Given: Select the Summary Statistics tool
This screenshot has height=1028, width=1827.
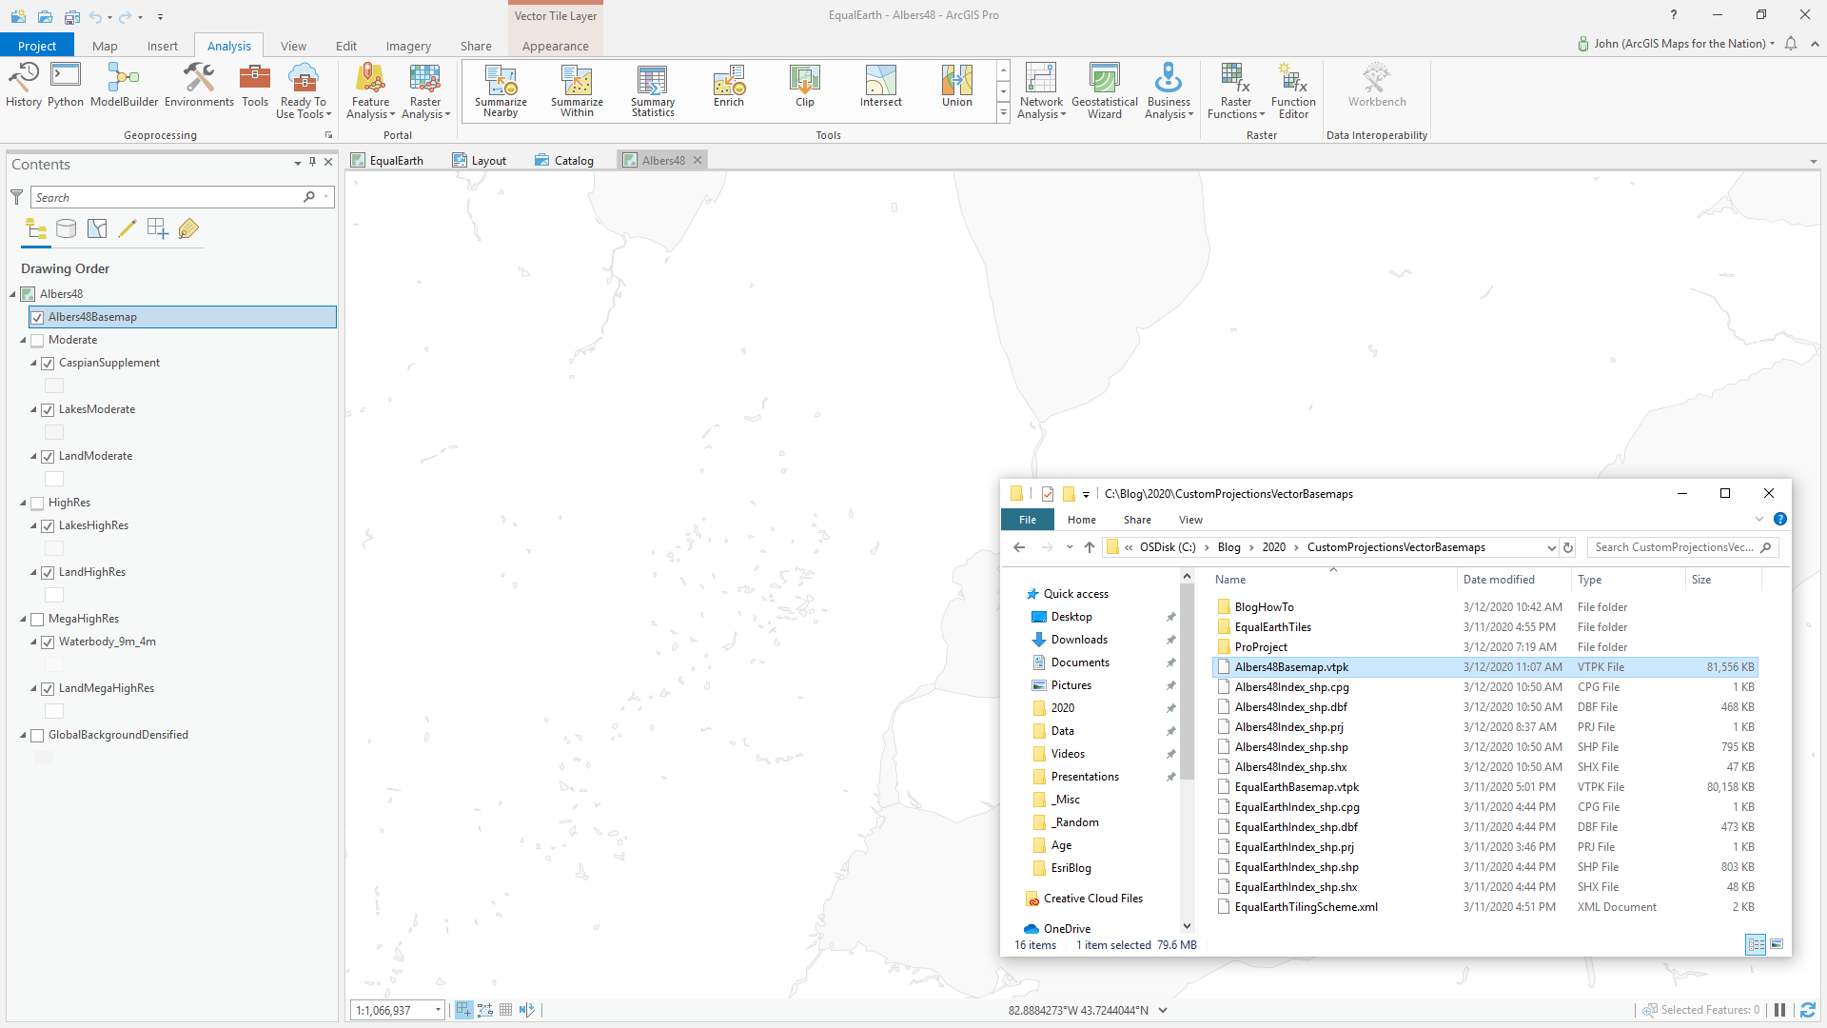Looking at the screenshot, I should (653, 91).
